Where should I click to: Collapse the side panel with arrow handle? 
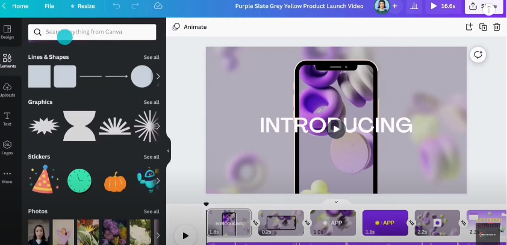[x=168, y=151]
